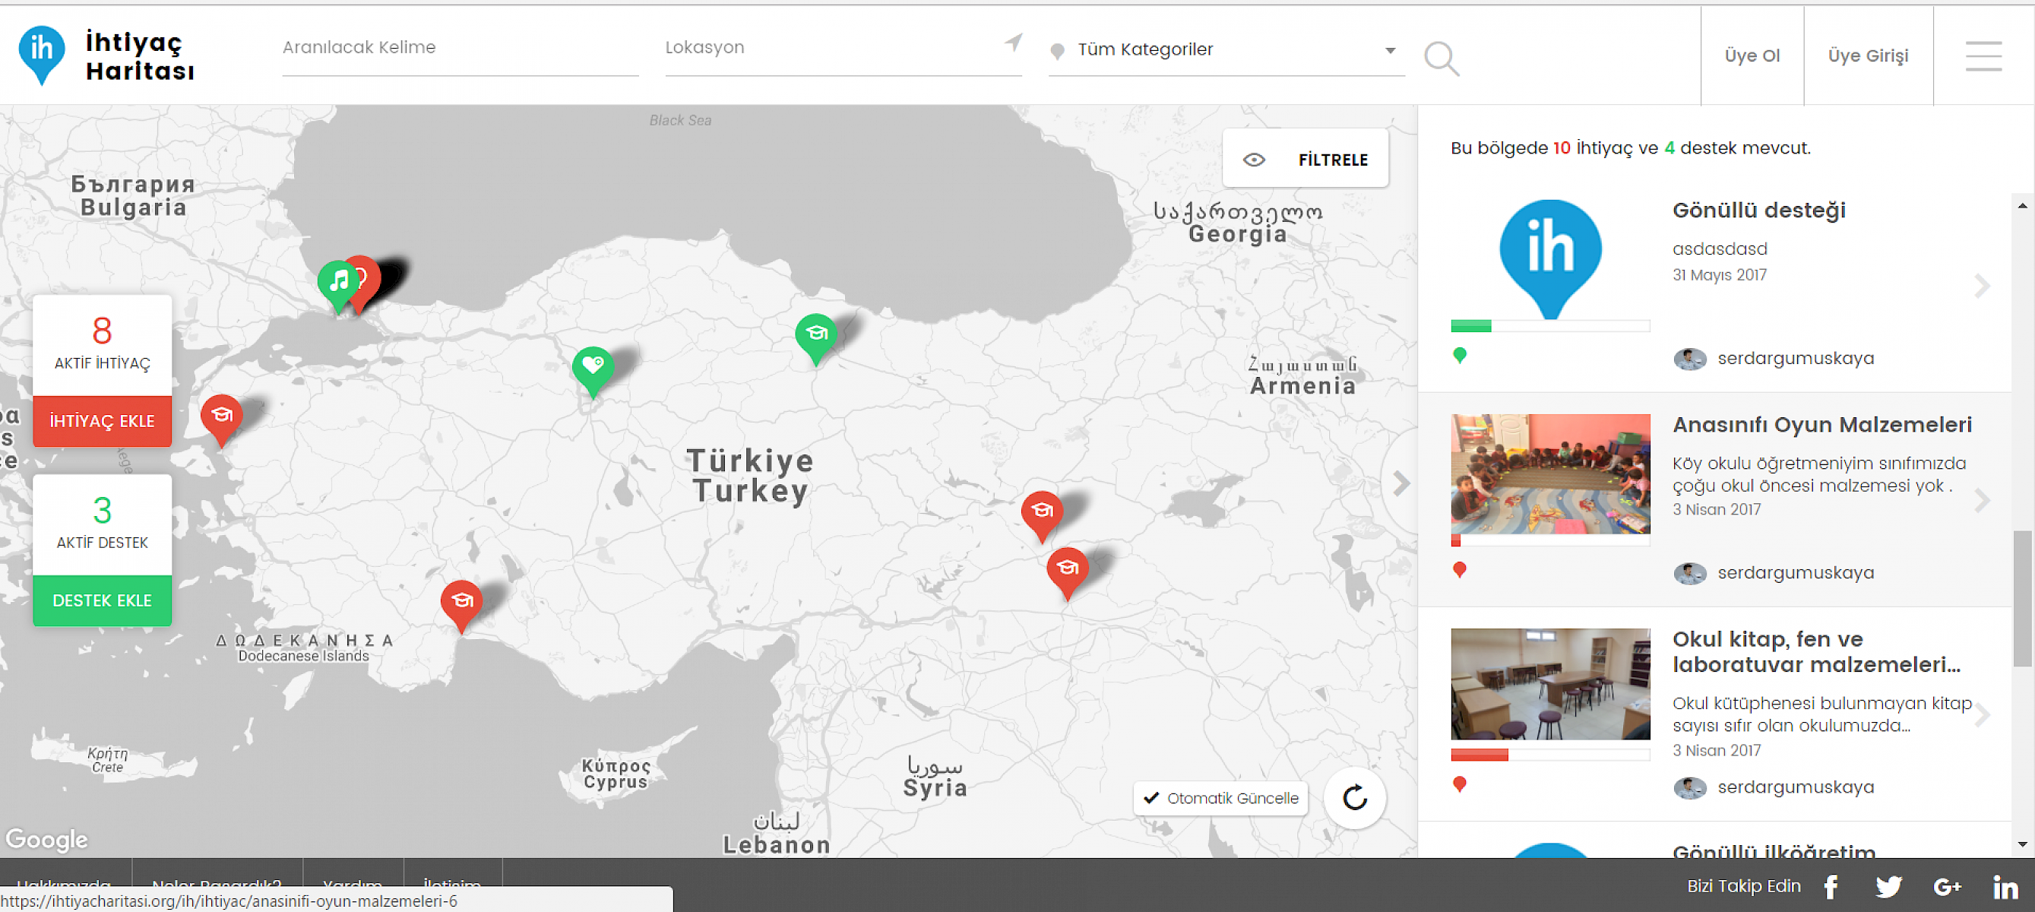Select the green heart map pin
This screenshot has height=912, width=2035.
tap(593, 366)
